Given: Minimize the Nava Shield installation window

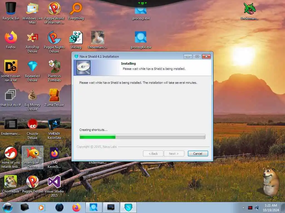Looking at the screenshot, I should 188,57.
